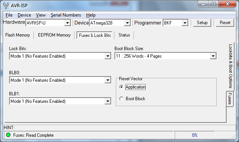Click the window resize grip in status bar
This screenshot has width=239, height=142.
point(233,136)
